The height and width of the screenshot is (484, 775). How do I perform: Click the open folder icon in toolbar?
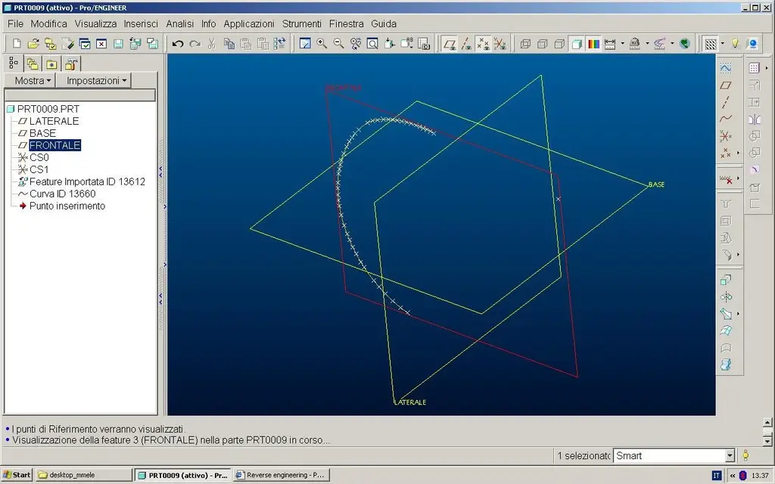pyautogui.click(x=33, y=43)
